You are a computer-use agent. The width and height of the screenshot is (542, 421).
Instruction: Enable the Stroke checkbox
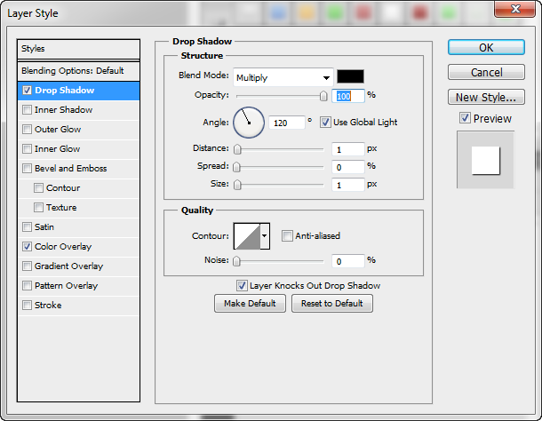pyautogui.click(x=27, y=306)
